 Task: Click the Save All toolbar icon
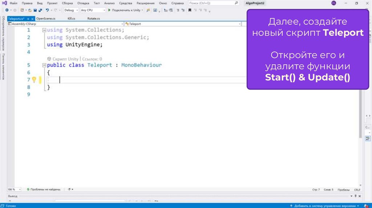(40, 10)
